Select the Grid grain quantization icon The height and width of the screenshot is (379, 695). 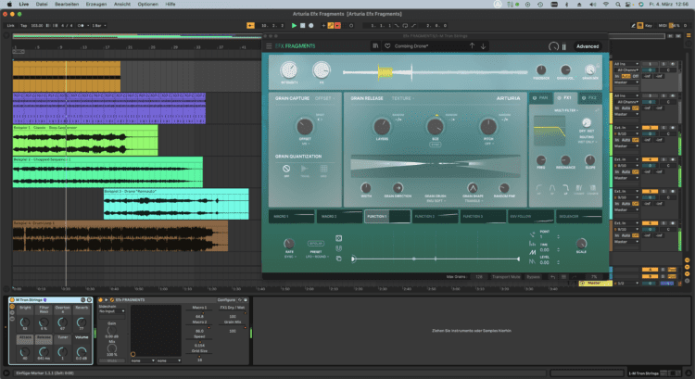pos(323,169)
